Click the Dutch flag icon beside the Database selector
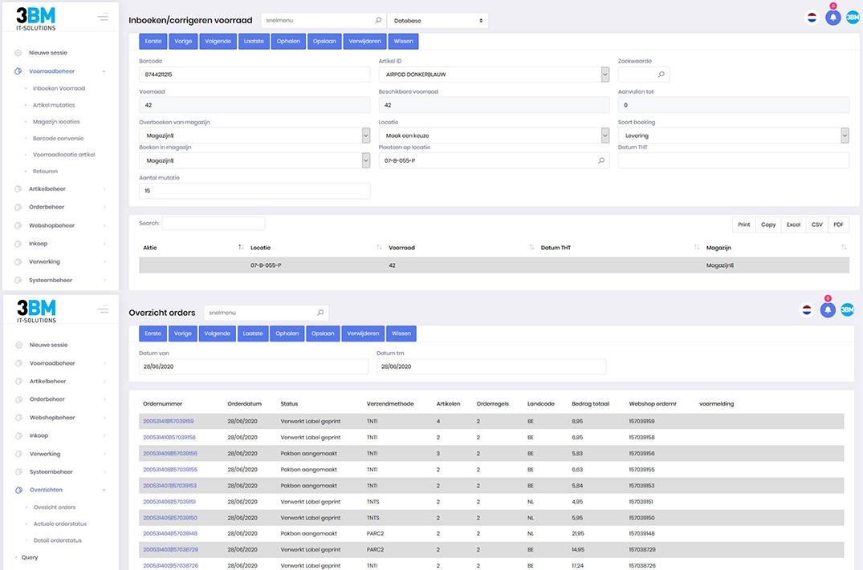 point(812,18)
